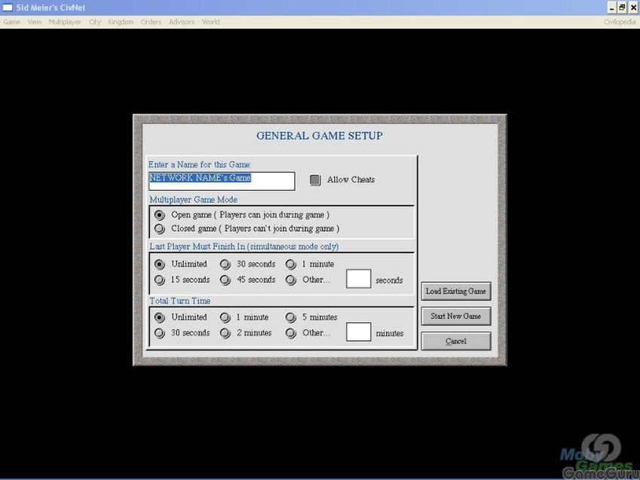Set last player finish time to Unlimited
Screen dimensions: 640x480
click(x=160, y=264)
